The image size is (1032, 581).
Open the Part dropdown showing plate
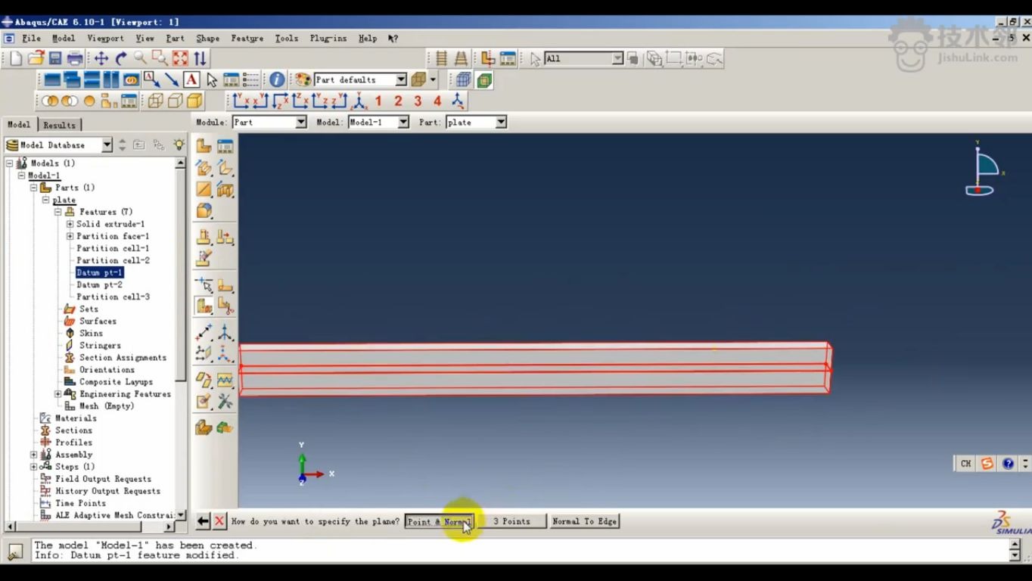click(x=501, y=122)
